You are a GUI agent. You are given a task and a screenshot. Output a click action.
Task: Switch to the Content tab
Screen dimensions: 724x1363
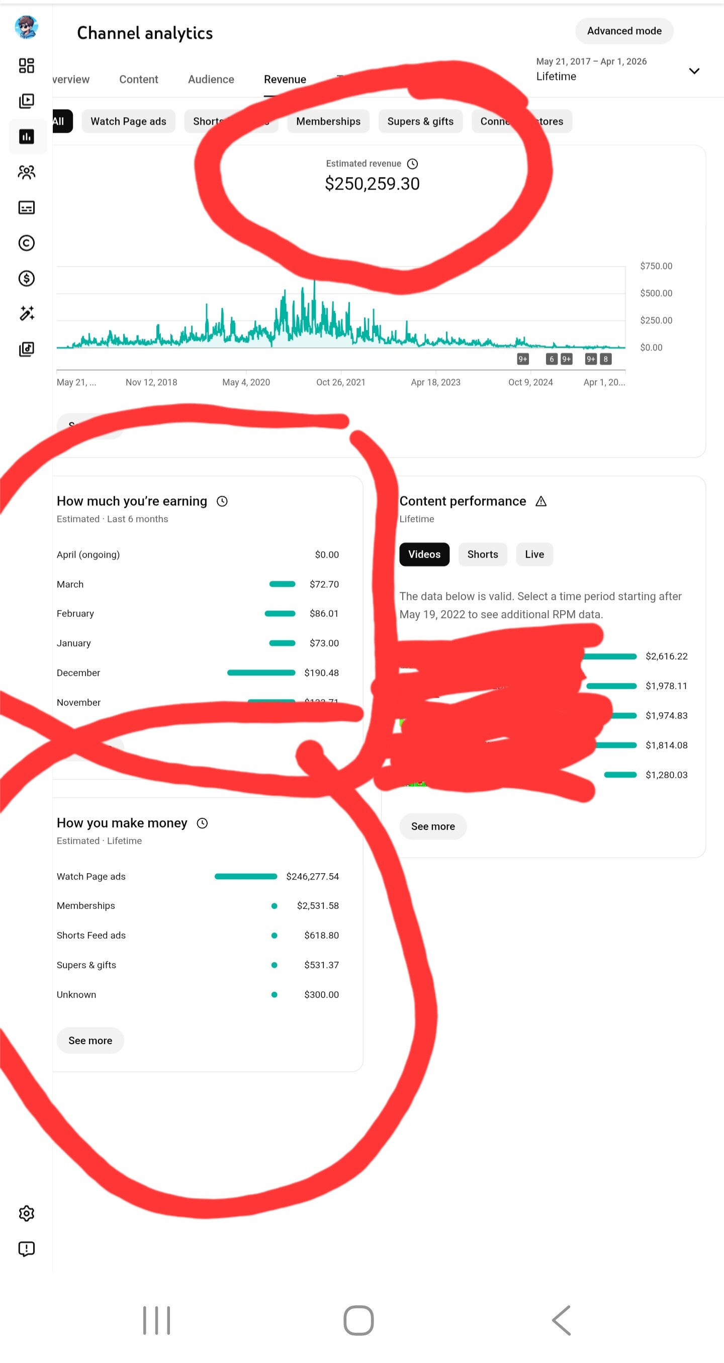tap(138, 79)
